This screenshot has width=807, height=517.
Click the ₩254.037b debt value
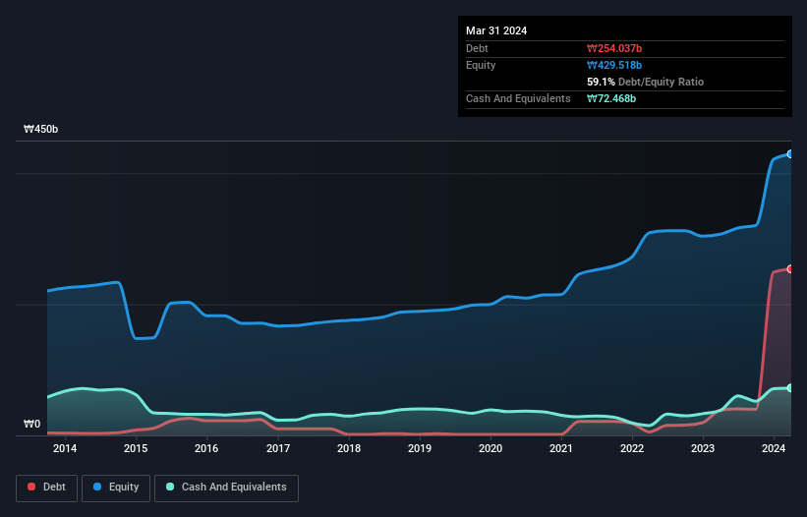[614, 48]
